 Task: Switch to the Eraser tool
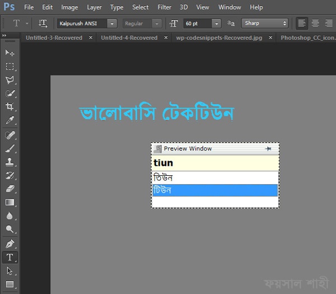(x=10, y=189)
